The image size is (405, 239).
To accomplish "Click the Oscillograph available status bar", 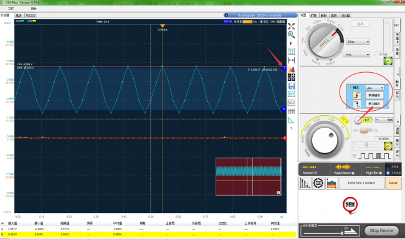I will (x=260, y=16).
